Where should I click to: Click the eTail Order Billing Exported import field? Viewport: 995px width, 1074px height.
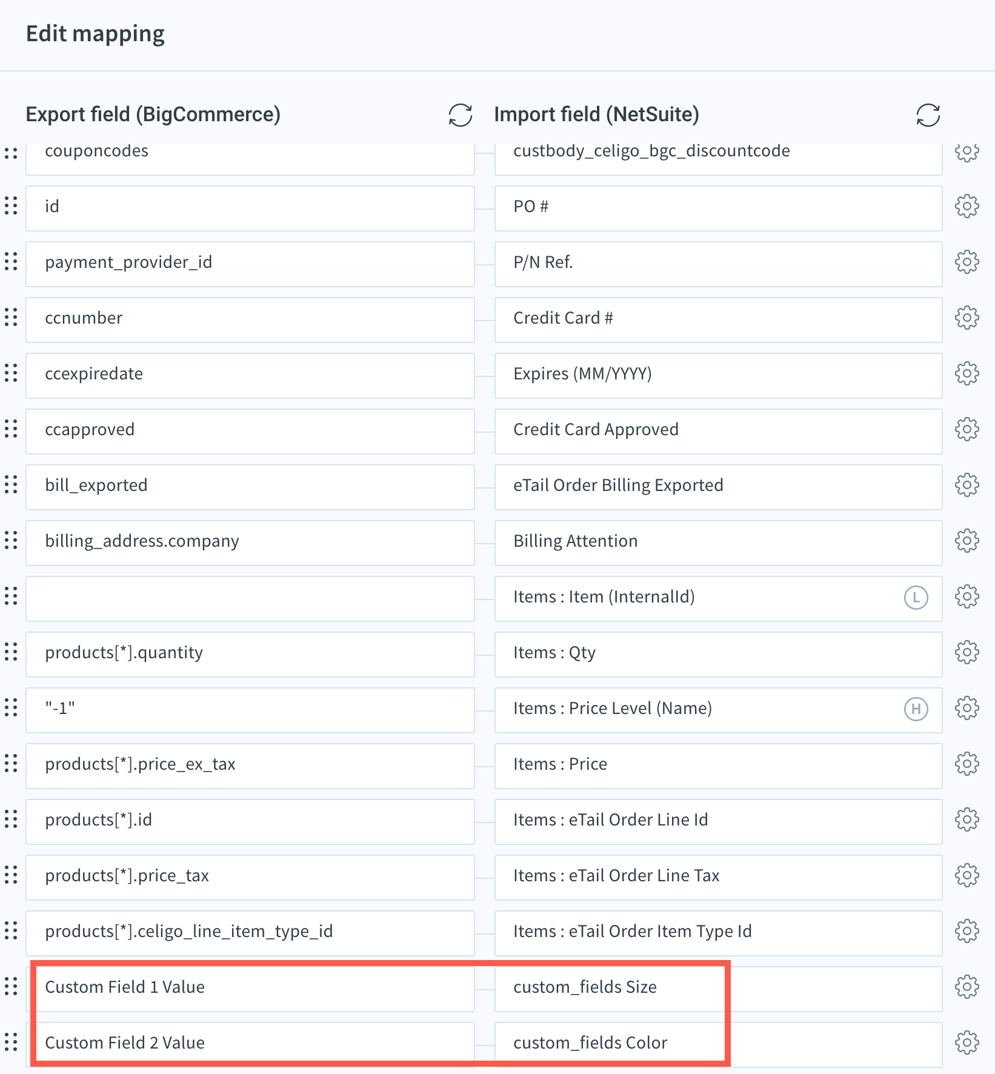[x=718, y=487]
